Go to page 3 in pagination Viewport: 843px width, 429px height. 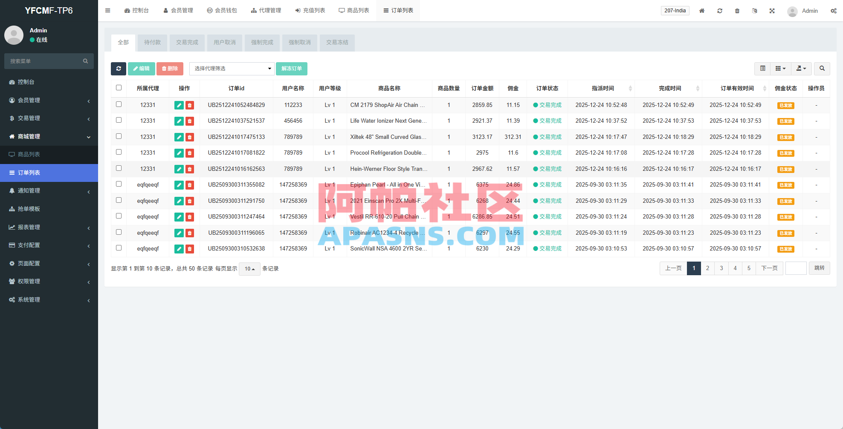pyautogui.click(x=721, y=268)
